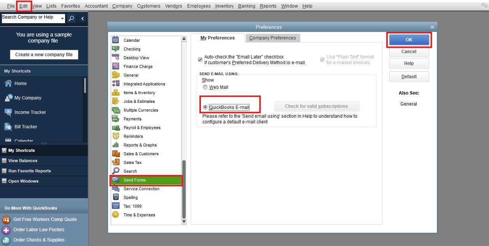Click the Payroll & Employees icon
Viewport: 489px width, 246px height.
(116, 127)
